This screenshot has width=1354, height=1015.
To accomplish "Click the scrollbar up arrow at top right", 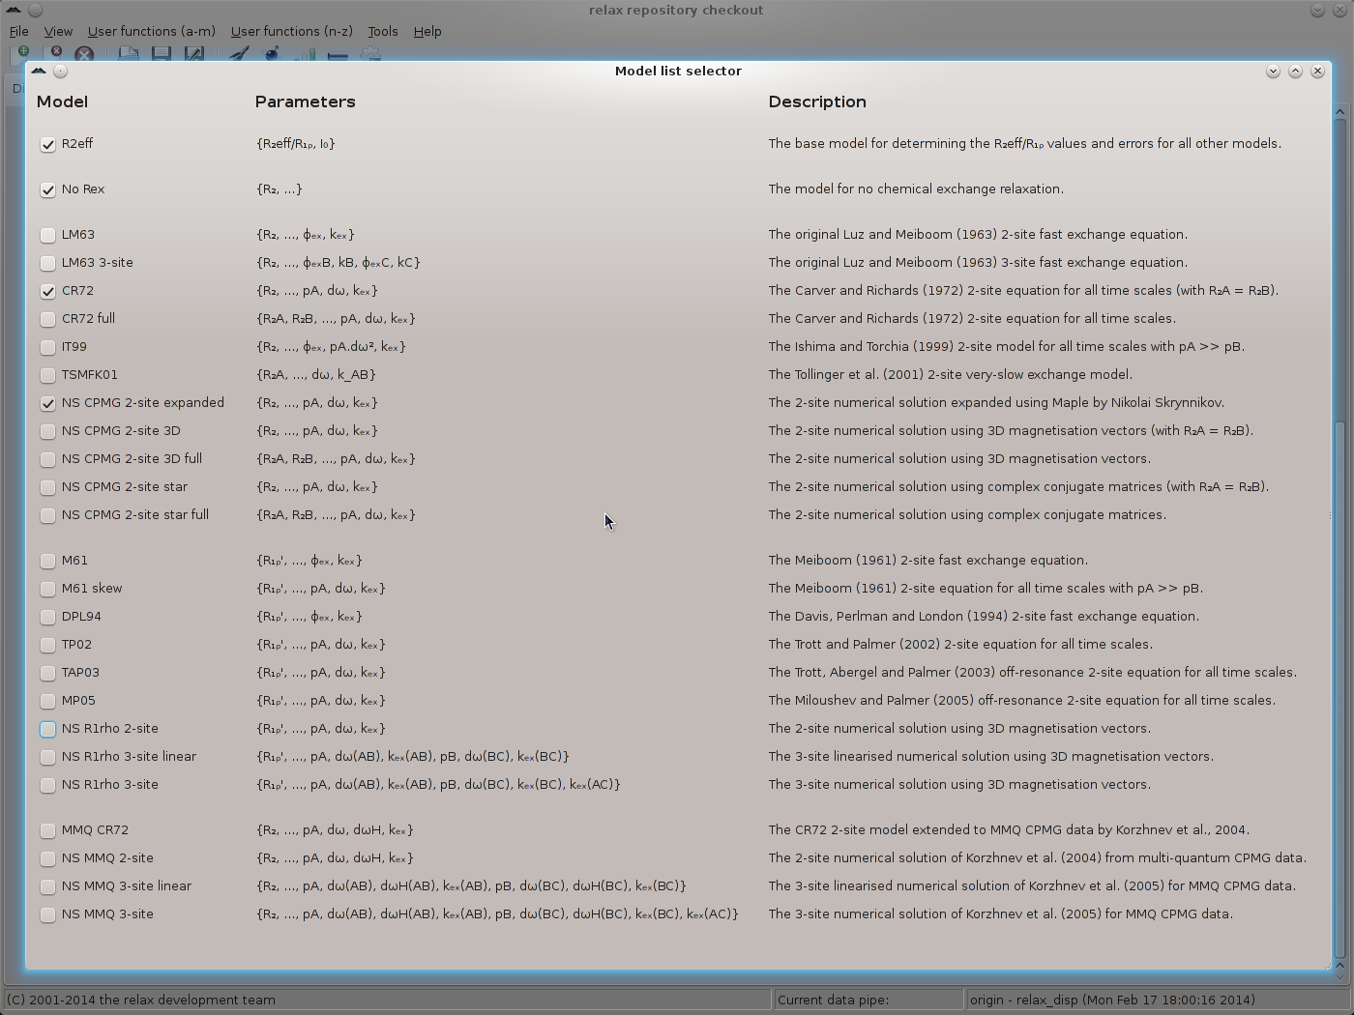I will (1339, 112).
